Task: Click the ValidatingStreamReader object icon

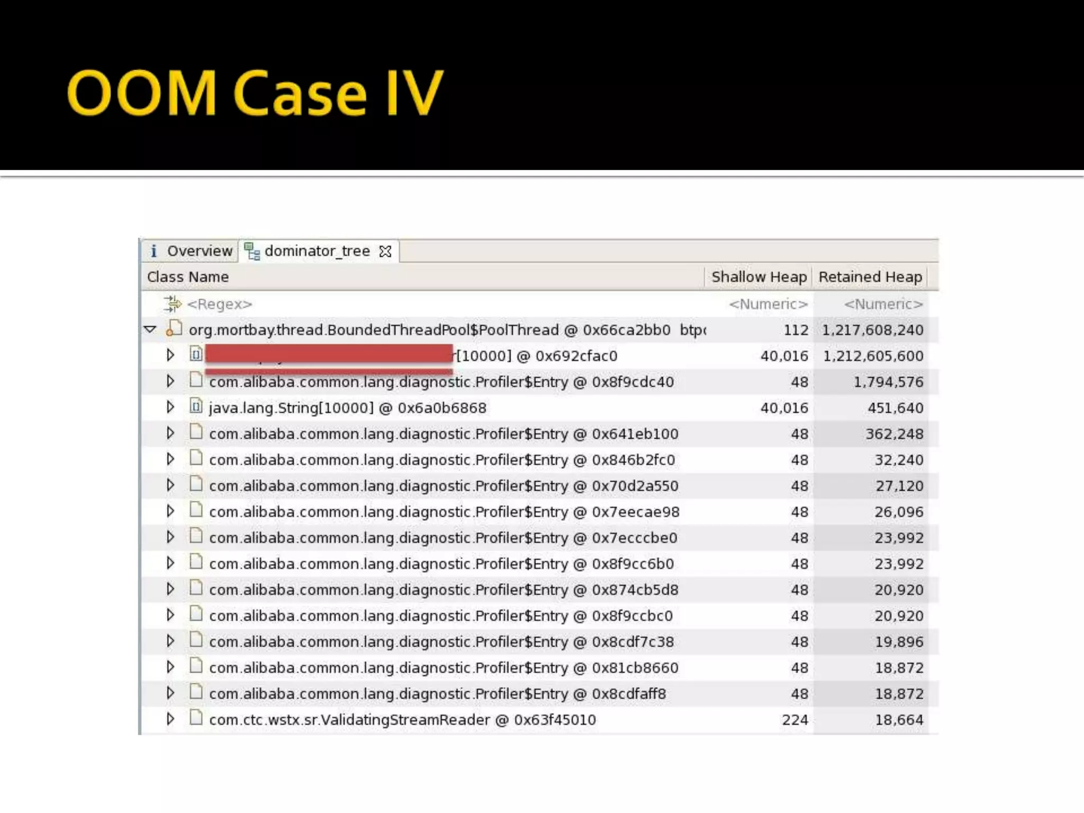Action: click(196, 718)
